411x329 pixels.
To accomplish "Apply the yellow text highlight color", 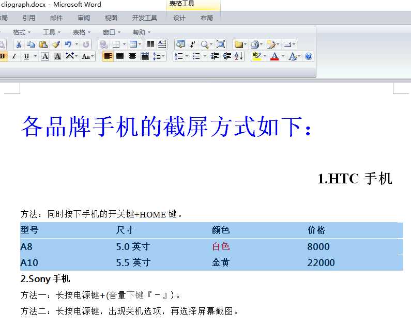I will tap(256, 56).
